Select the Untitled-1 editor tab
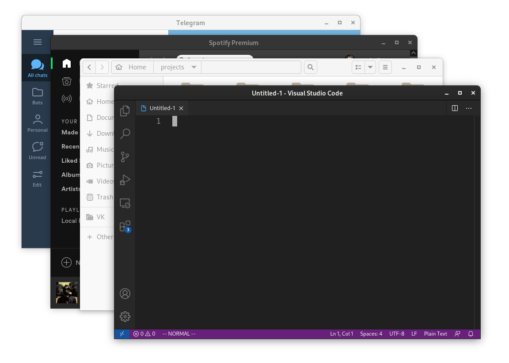509x363 pixels. point(162,108)
